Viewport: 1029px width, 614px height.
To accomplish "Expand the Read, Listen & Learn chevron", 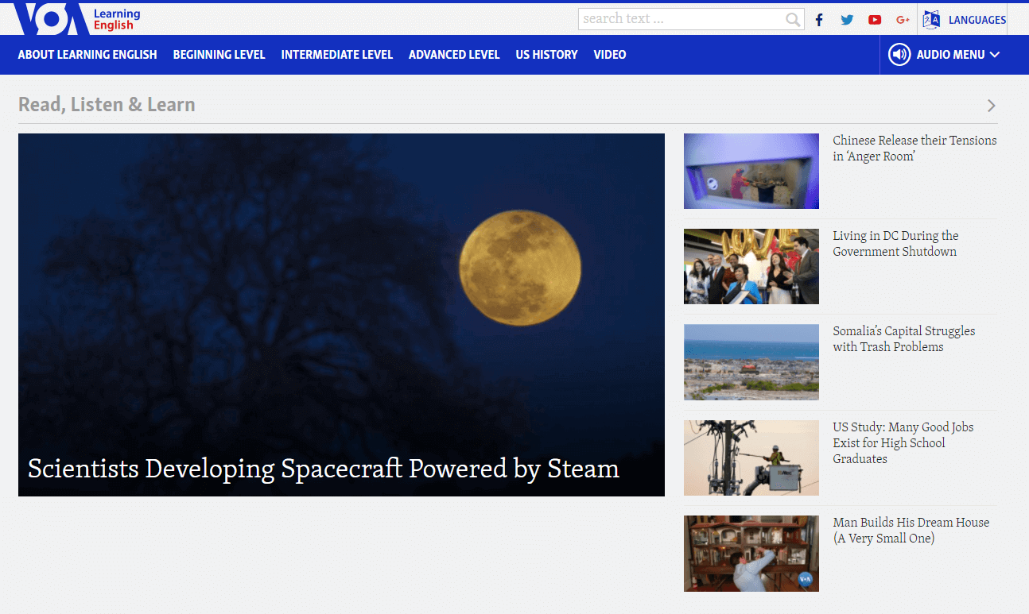I will [991, 106].
